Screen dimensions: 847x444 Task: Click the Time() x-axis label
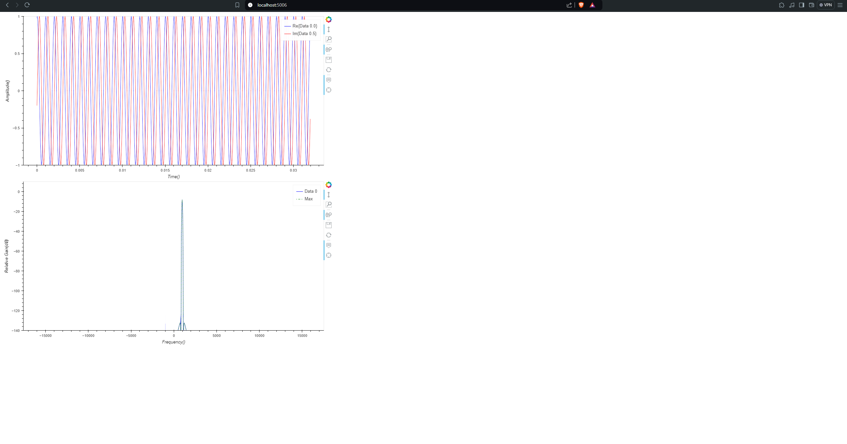(x=173, y=177)
